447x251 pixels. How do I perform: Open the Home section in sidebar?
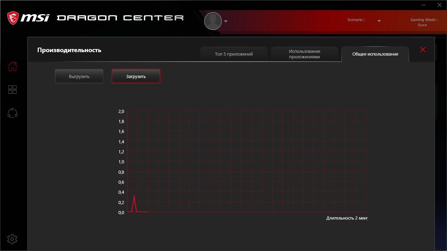12,66
